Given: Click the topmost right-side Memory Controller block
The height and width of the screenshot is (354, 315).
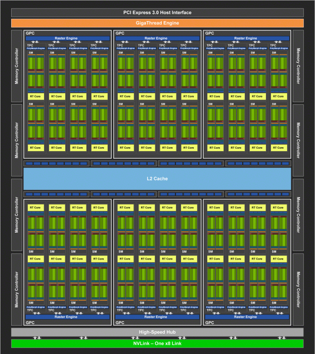Looking at the screenshot, I should [x=298, y=66].
